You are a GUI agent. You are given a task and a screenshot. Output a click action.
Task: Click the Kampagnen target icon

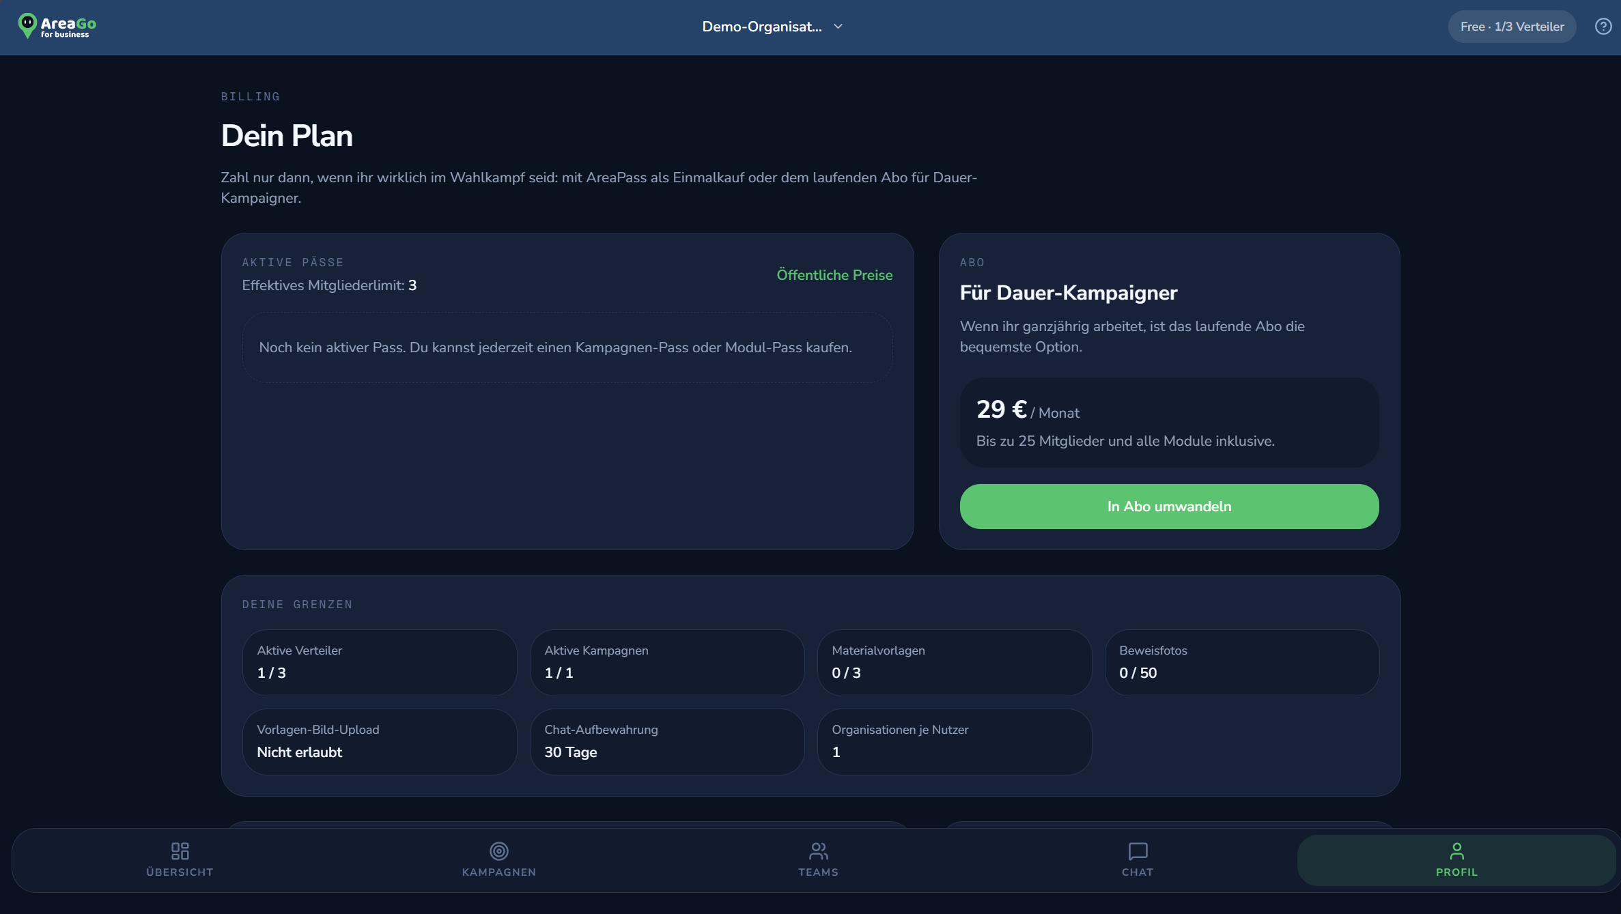click(499, 851)
